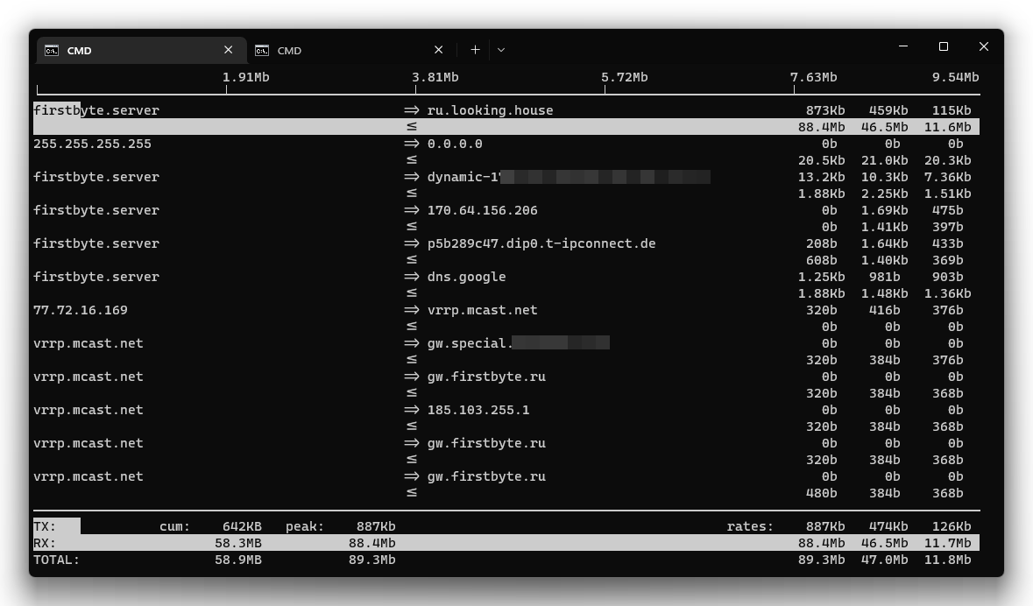Image resolution: width=1033 pixels, height=606 pixels.
Task: Click the close X on the second CMD tab
Action: point(438,50)
